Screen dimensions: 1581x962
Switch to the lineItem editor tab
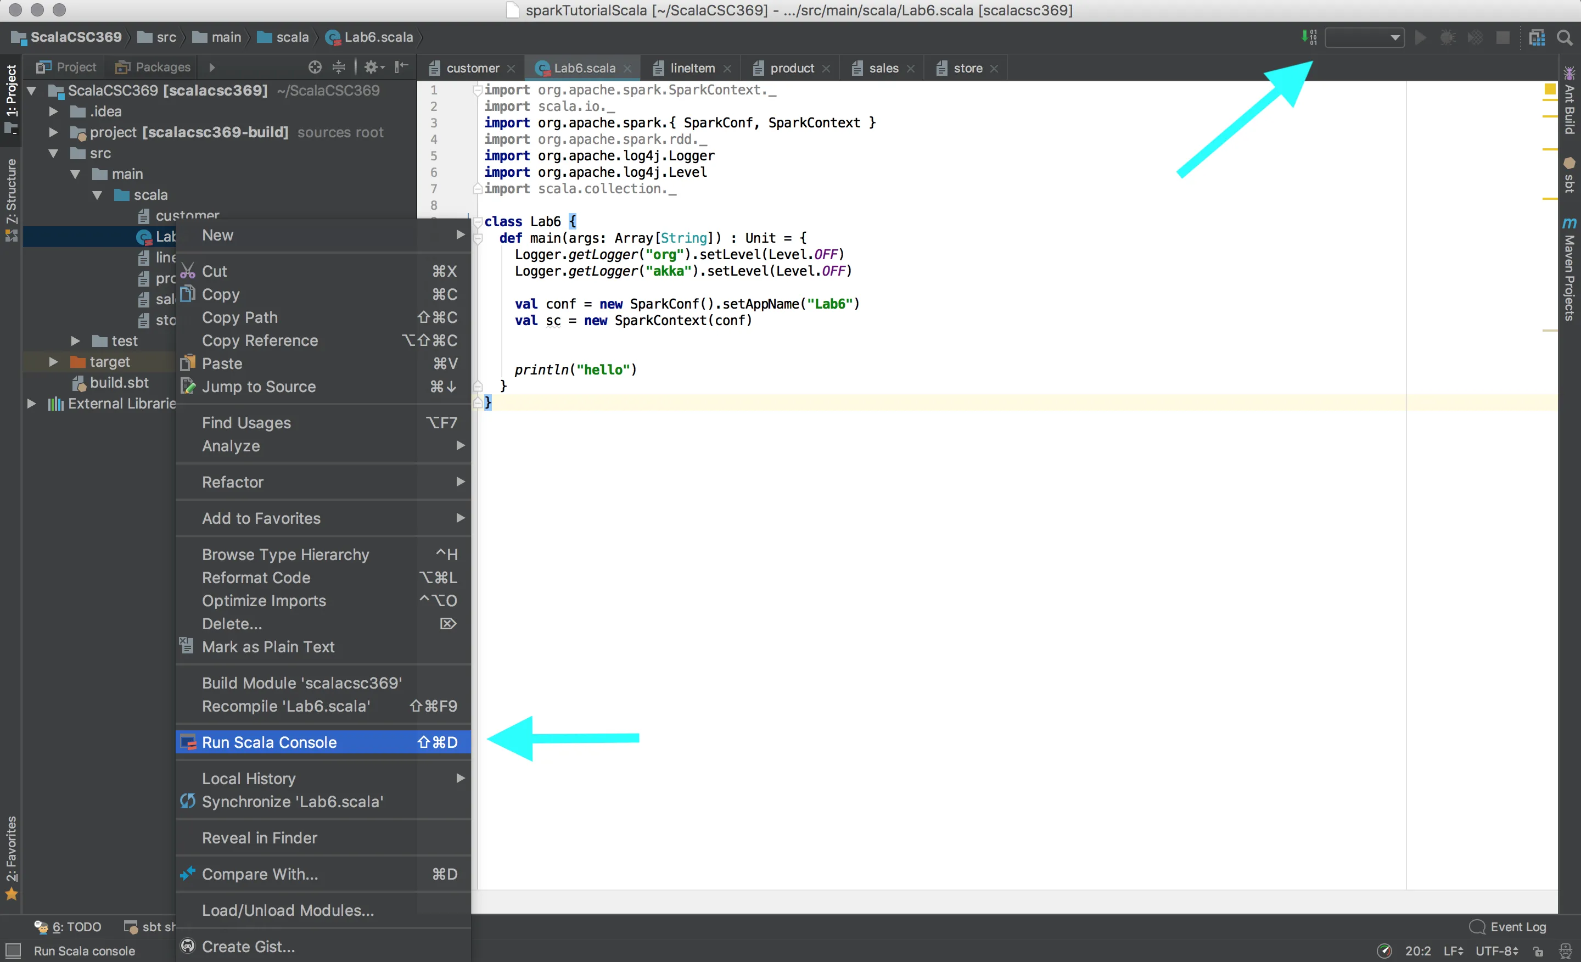[x=692, y=68]
